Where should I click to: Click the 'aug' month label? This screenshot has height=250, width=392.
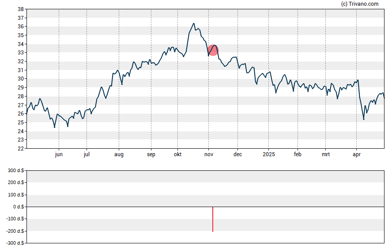pyautogui.click(x=119, y=154)
